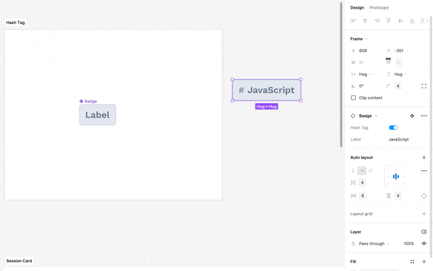Click vertical padding field 4
The image size is (433, 271).
(x=398, y=196)
